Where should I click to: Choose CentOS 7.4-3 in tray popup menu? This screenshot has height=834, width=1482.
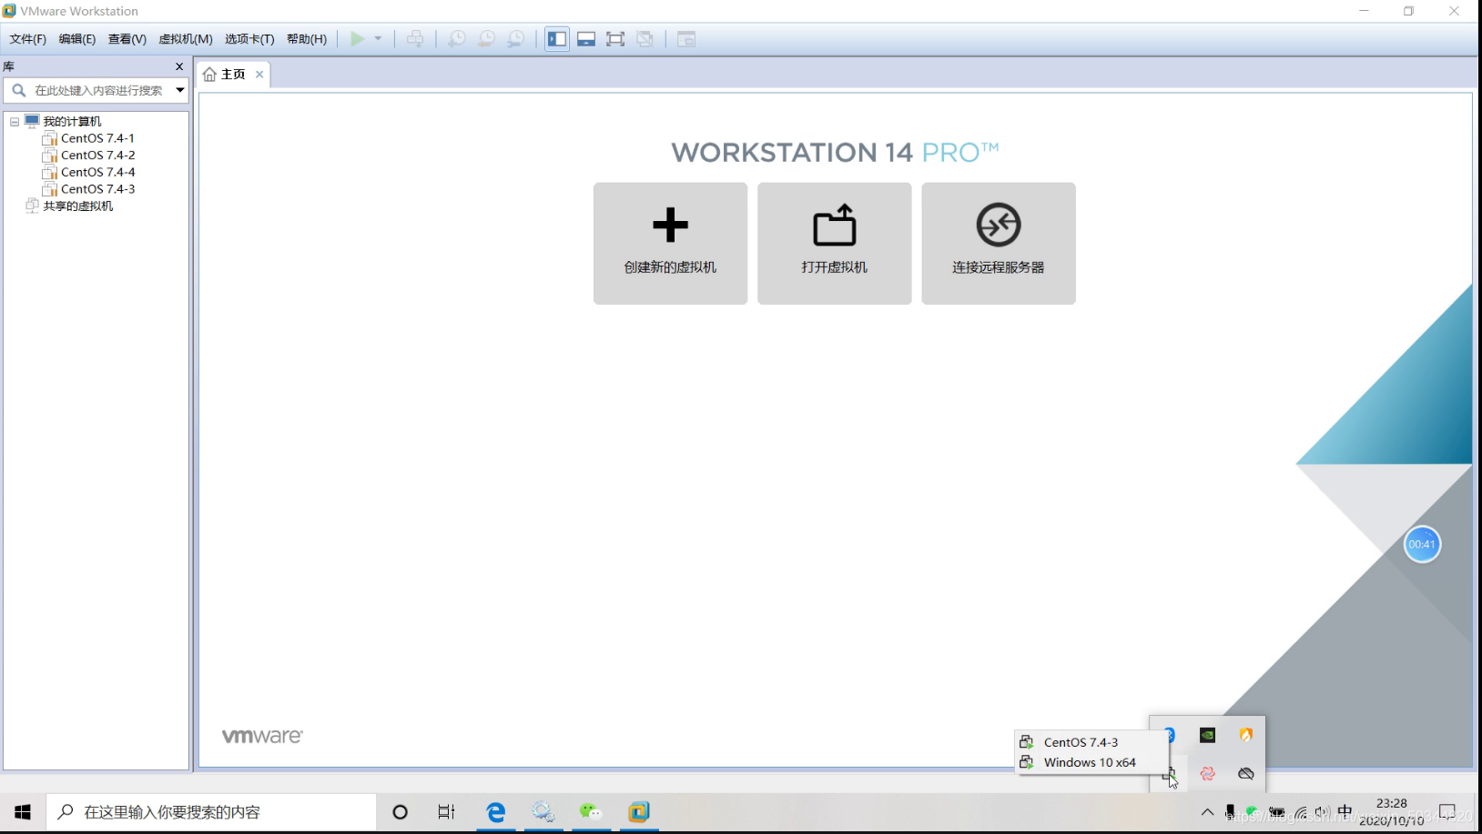tap(1091, 742)
